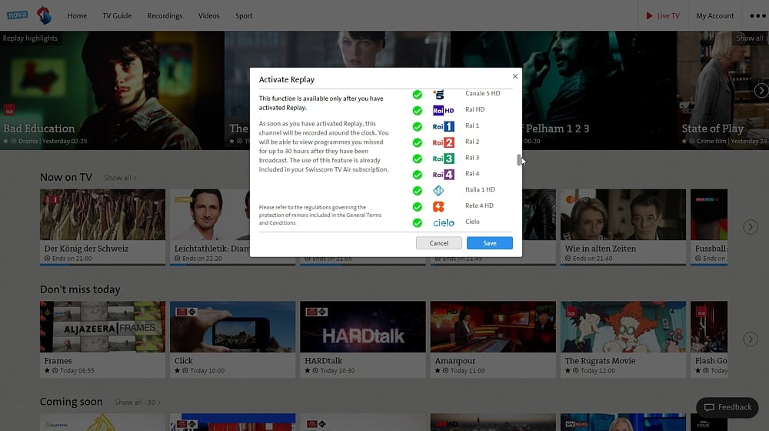Viewport: 769px width, 431px height.
Task: Show all Now on TV programmes
Action: [x=120, y=178]
